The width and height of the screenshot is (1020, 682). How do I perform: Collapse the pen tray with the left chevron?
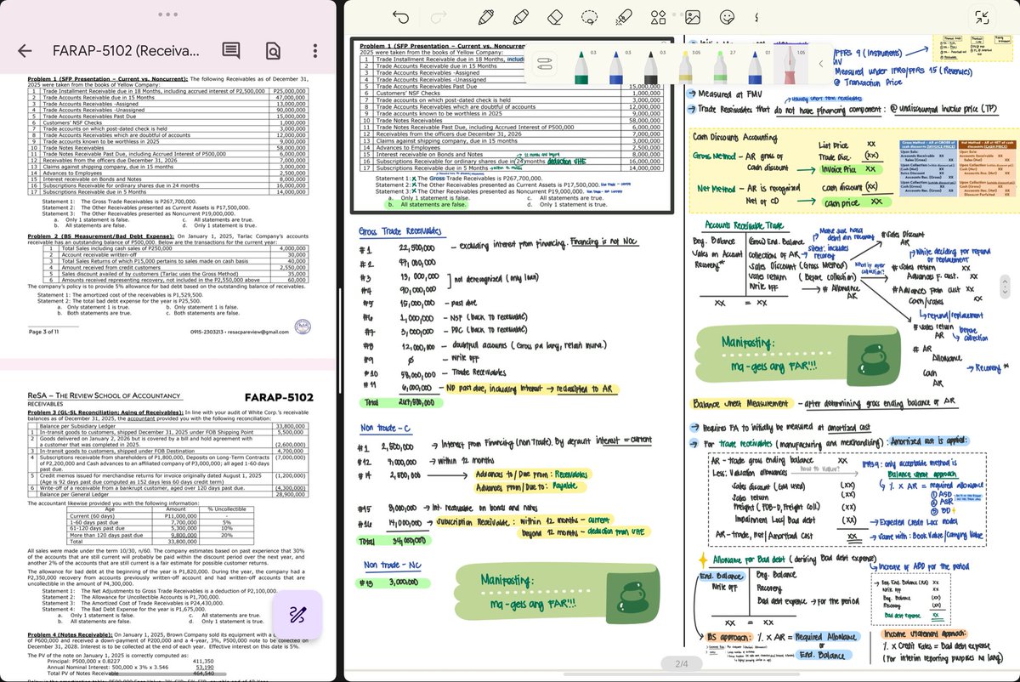pos(821,64)
